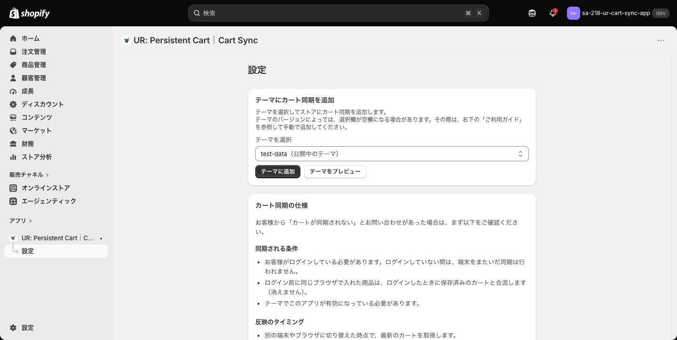Click the pin dot next to UR: Persistent Cart
The width and height of the screenshot is (677, 340).
coord(101,238)
